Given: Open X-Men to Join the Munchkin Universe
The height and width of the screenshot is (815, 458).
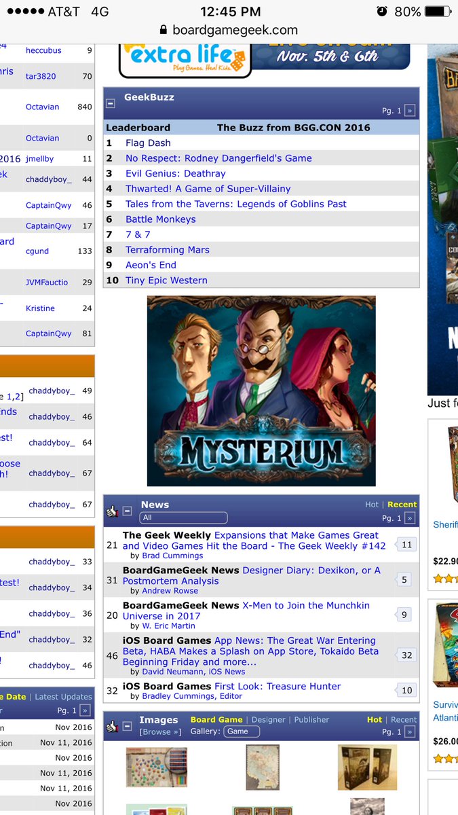Looking at the screenshot, I should pyautogui.click(x=246, y=611).
